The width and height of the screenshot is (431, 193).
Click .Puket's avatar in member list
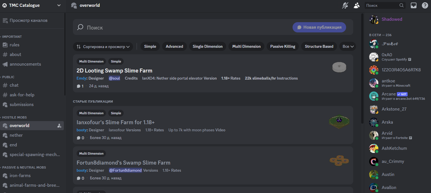(x=373, y=44)
